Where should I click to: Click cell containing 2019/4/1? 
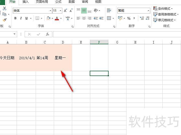click(26, 58)
